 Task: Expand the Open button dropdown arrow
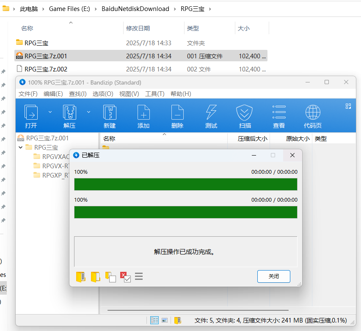pyautogui.click(x=50, y=112)
